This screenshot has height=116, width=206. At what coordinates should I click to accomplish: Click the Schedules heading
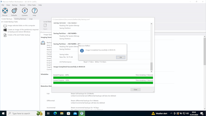tap(44, 74)
